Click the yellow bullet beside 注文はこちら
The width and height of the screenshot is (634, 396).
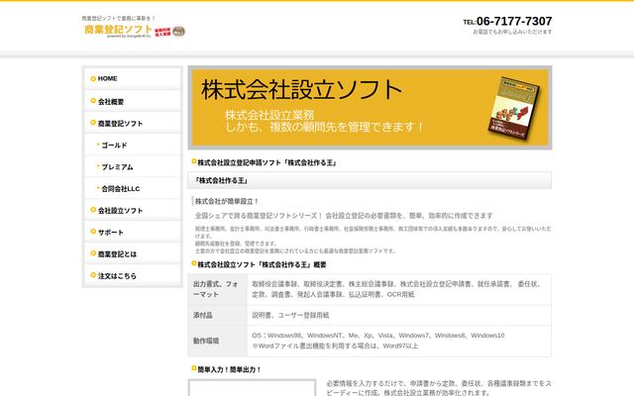tap(93, 275)
